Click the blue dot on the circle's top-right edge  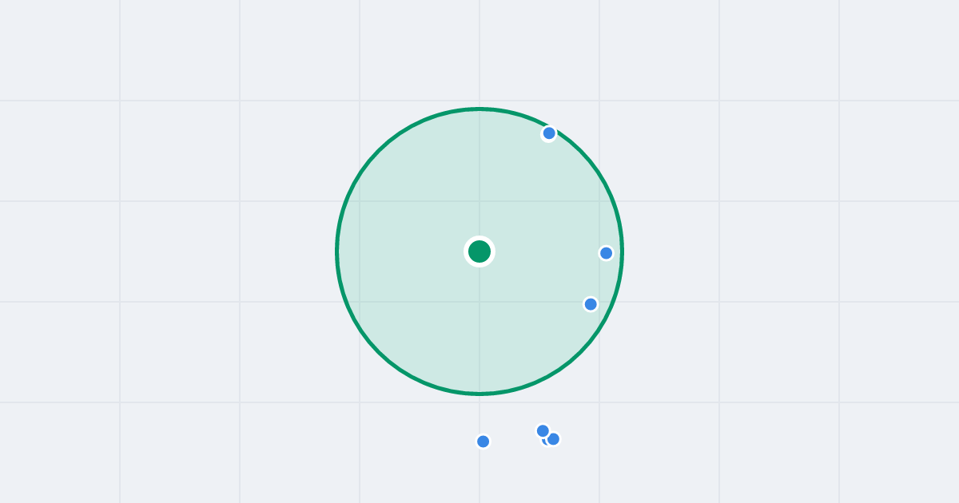coord(549,133)
